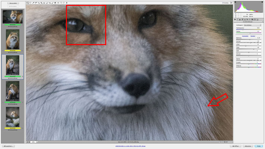Click the Automatisch link
The width and height of the screenshot is (265, 149).
(x=245, y=36)
